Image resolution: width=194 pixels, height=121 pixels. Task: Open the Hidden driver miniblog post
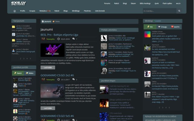(x=166, y=39)
